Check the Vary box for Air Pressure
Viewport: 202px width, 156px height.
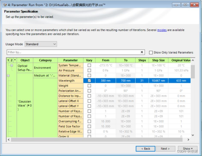click(x=89, y=70)
